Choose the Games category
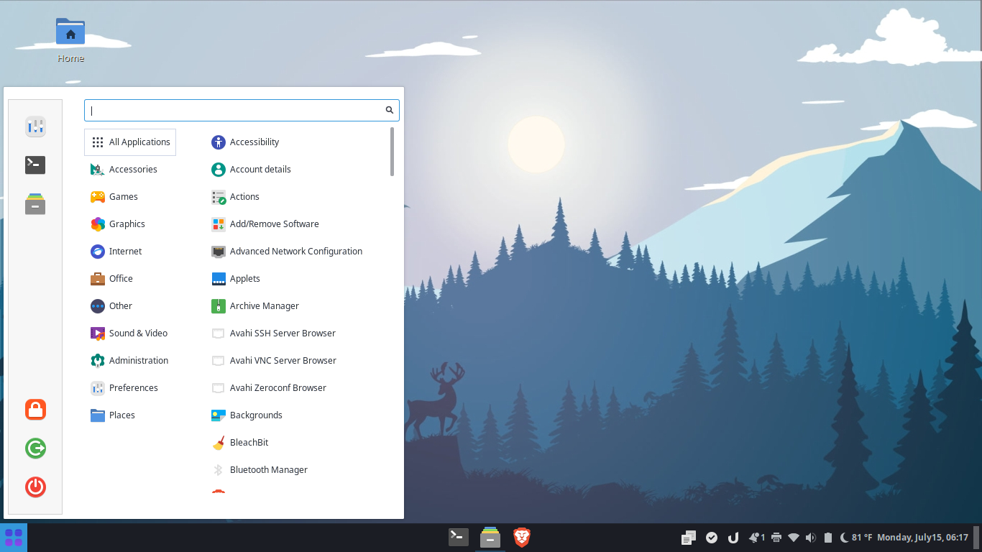Screen dimensions: 982x552 pyautogui.click(x=130, y=197)
